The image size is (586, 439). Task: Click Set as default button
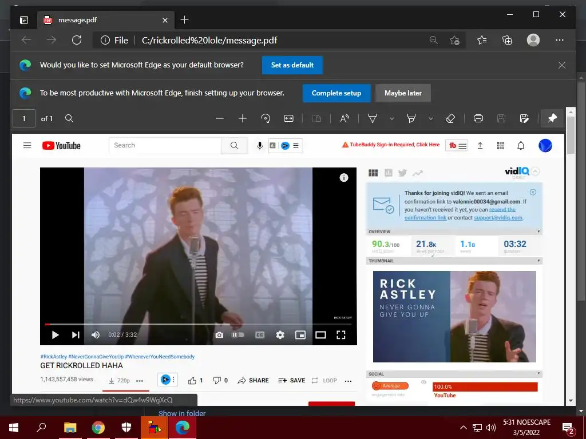click(x=292, y=65)
